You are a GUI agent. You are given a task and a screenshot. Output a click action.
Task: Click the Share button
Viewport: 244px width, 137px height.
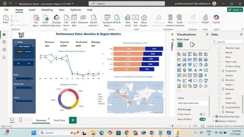[235, 10]
